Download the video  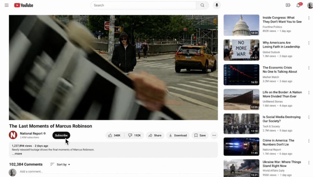pos(178,135)
